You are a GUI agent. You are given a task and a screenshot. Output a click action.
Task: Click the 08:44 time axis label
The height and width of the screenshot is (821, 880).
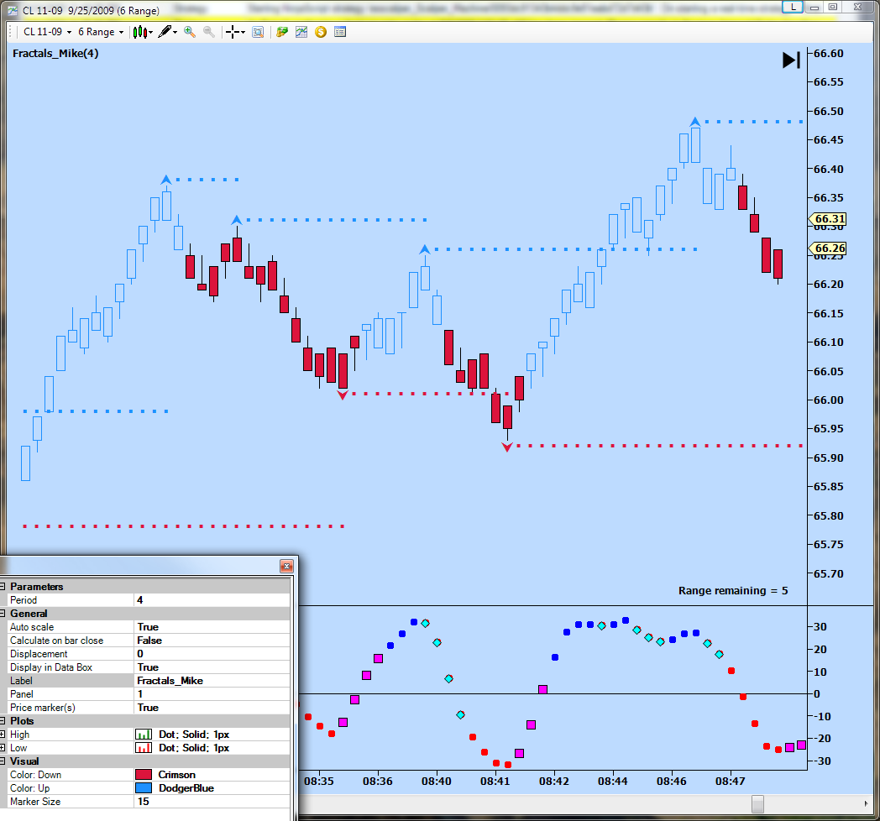click(x=612, y=782)
